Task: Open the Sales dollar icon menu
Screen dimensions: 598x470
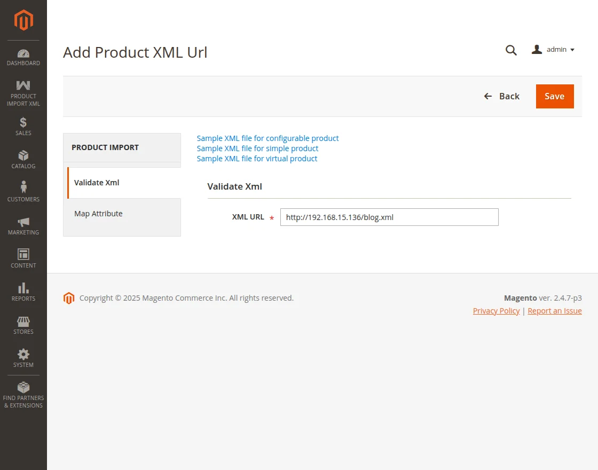Action: [x=23, y=123]
